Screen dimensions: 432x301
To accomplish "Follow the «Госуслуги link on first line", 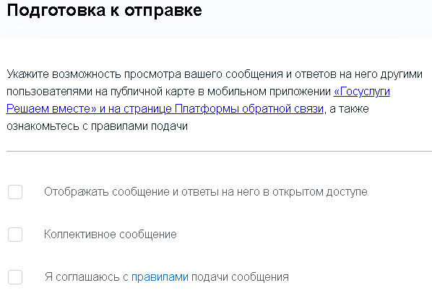I will pyautogui.click(x=361, y=92).
